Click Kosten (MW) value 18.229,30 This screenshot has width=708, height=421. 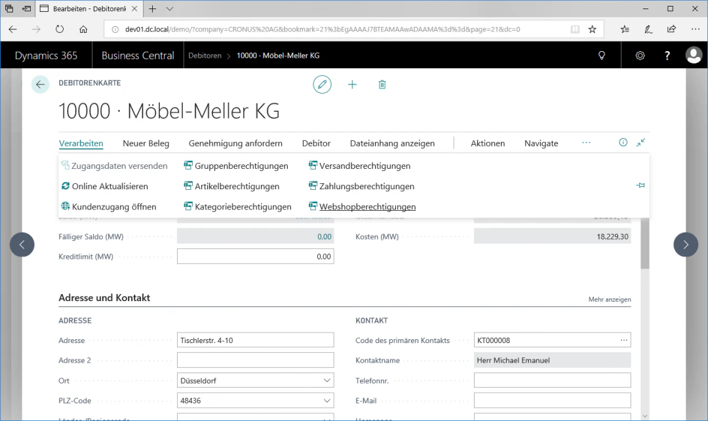[552, 236]
